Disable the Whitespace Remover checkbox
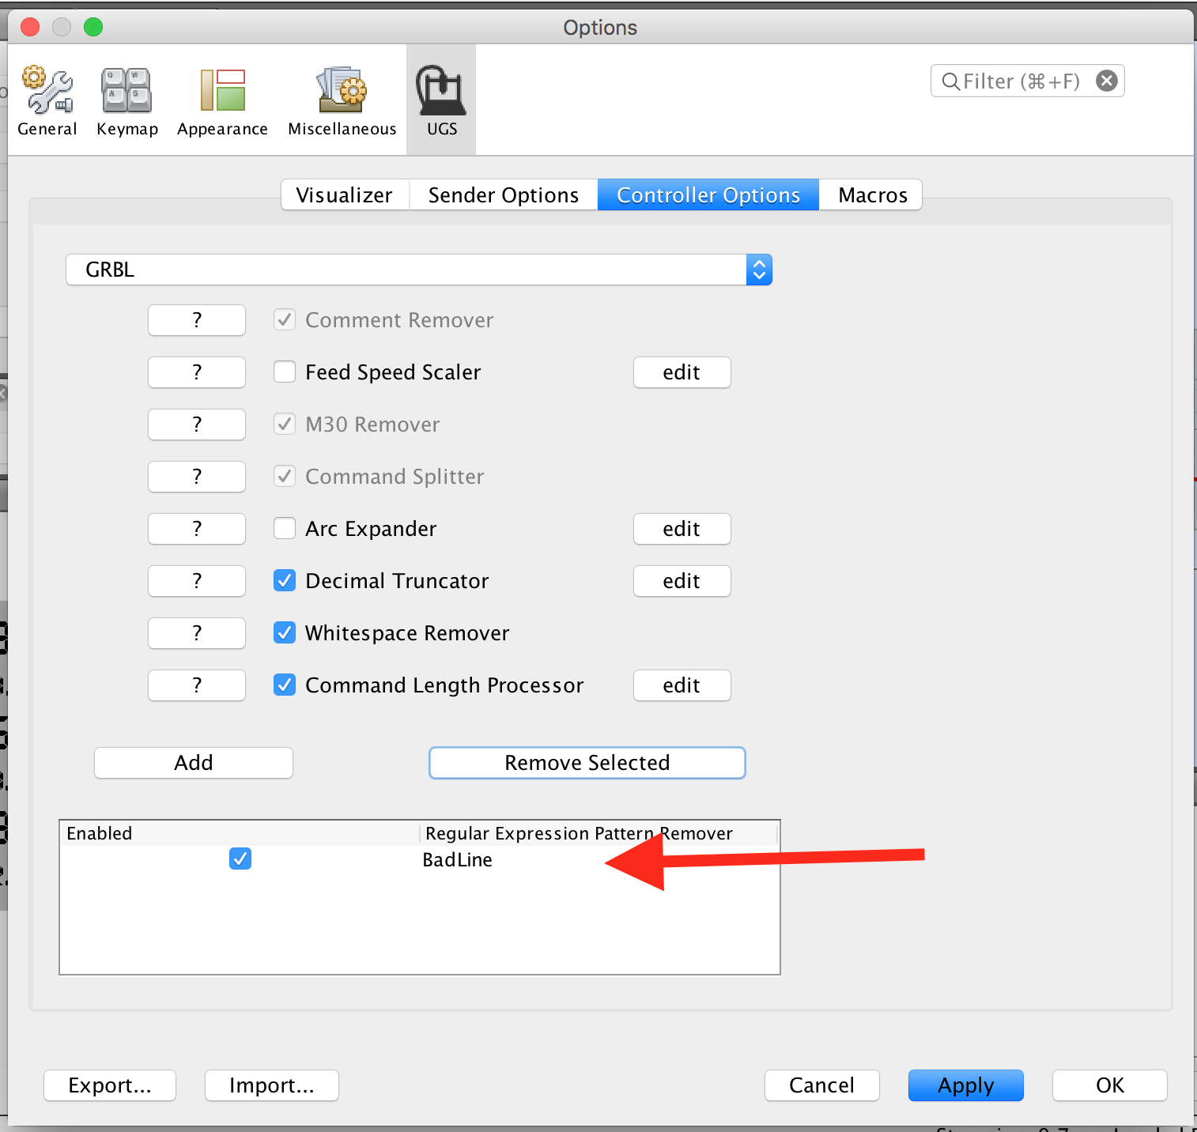 click(284, 632)
